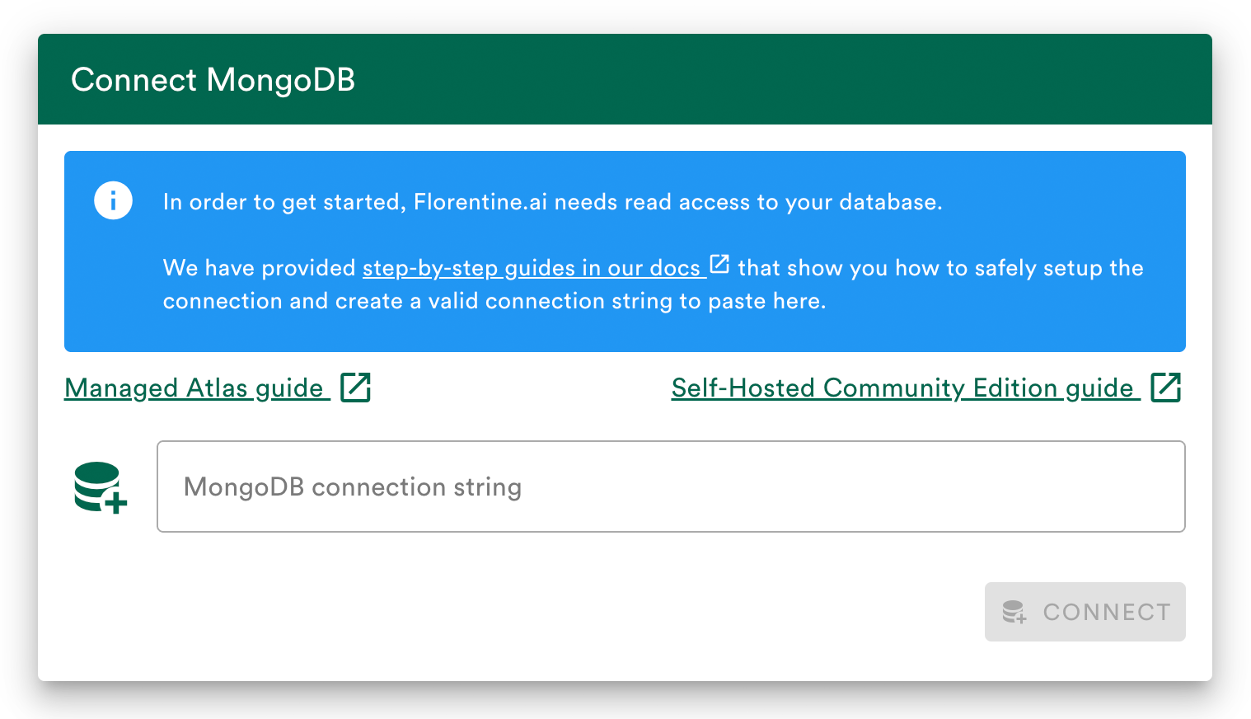Click the external link icon after docs link

click(719, 264)
